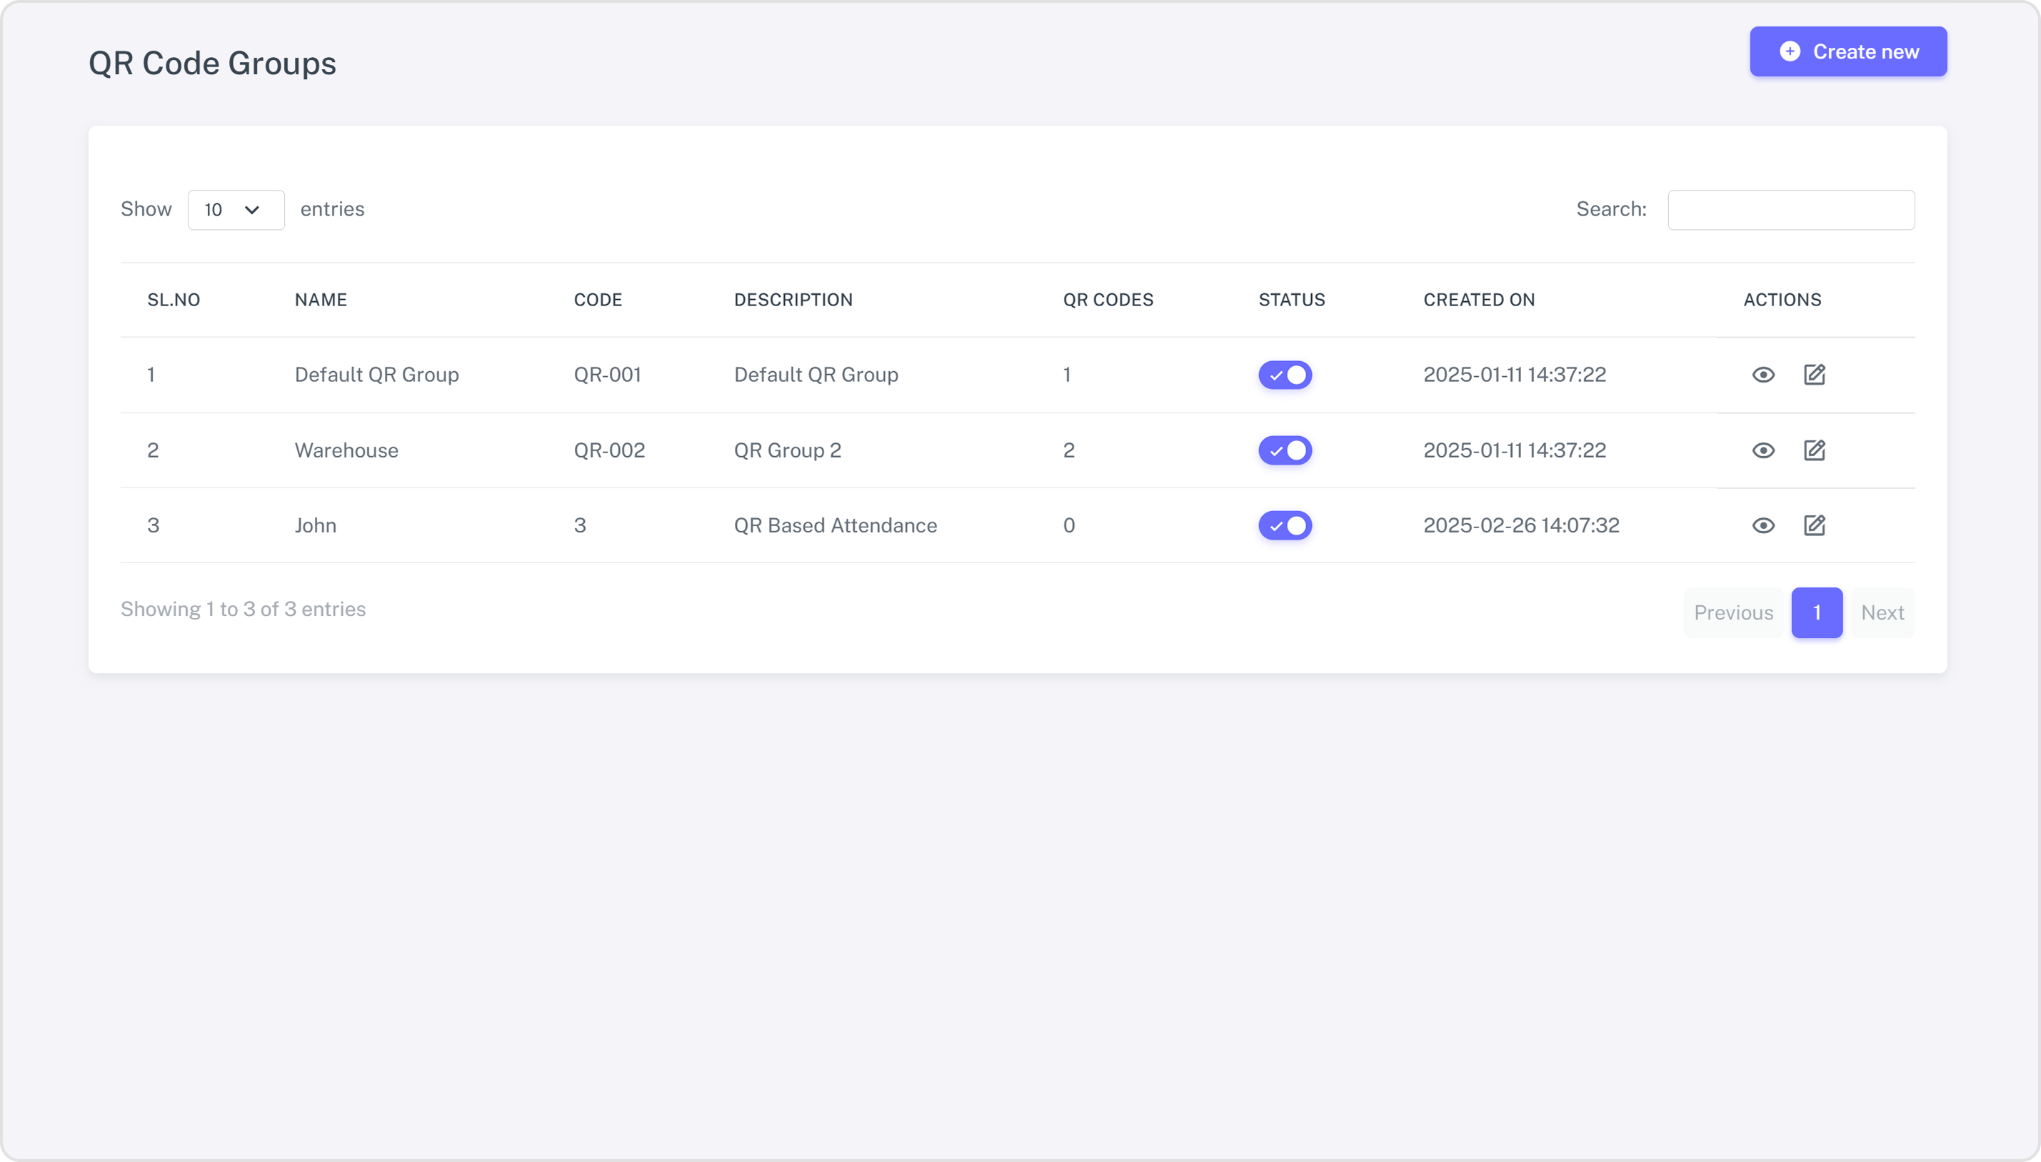Click the edit pencil icon for Warehouse
2041x1162 pixels.
coord(1814,450)
